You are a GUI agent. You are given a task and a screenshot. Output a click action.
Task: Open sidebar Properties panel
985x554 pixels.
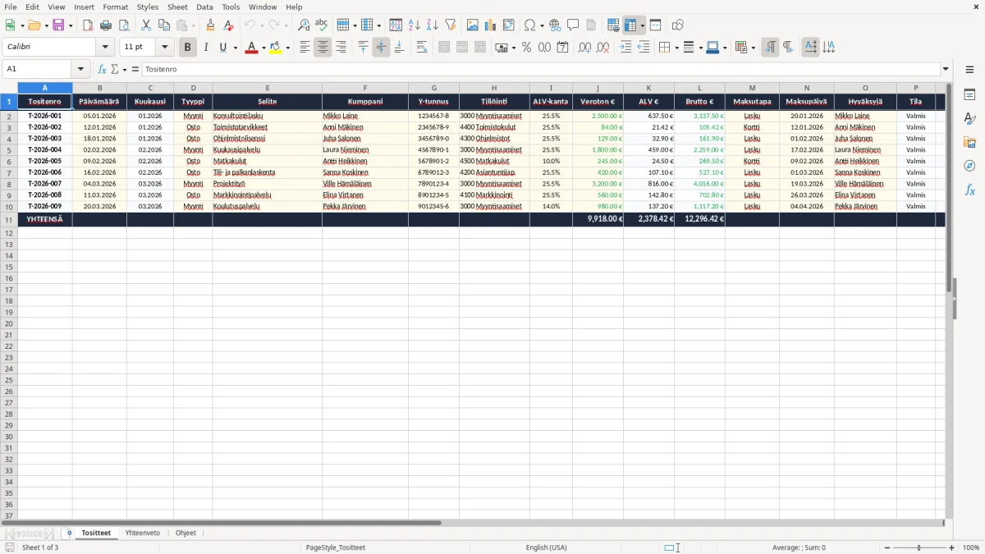[969, 95]
